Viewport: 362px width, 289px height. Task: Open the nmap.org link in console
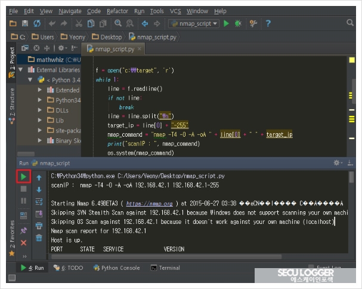click(149, 204)
